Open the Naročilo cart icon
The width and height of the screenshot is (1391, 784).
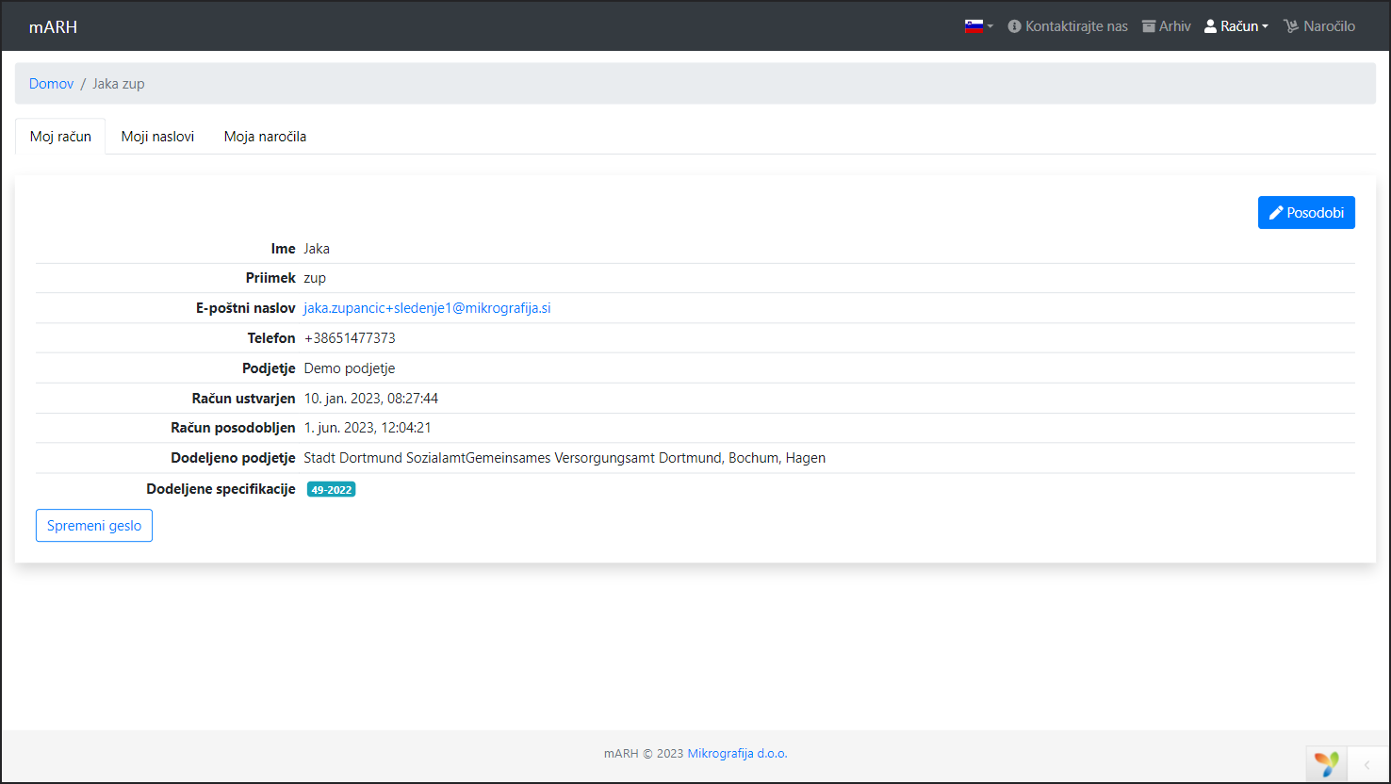pos(1291,26)
